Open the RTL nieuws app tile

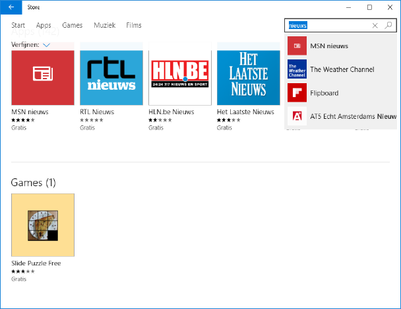click(x=111, y=77)
